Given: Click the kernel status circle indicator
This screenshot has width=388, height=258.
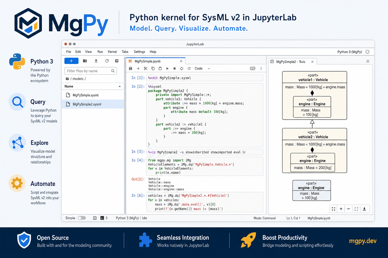Looking at the screenshot, I should (368, 52).
